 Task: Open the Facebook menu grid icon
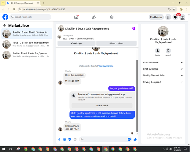click(x=168, y=17)
